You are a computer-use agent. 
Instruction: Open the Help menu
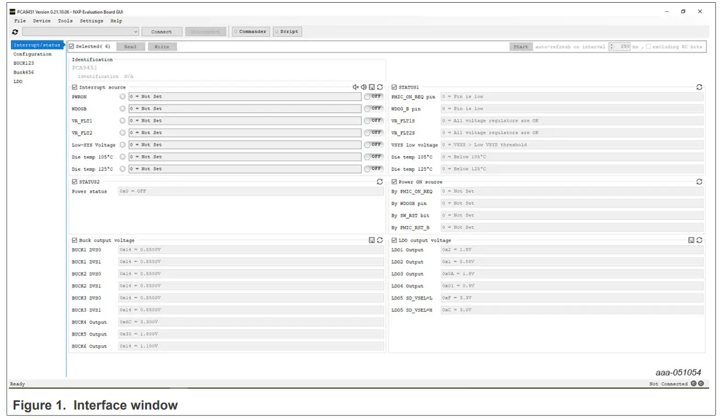[116, 21]
